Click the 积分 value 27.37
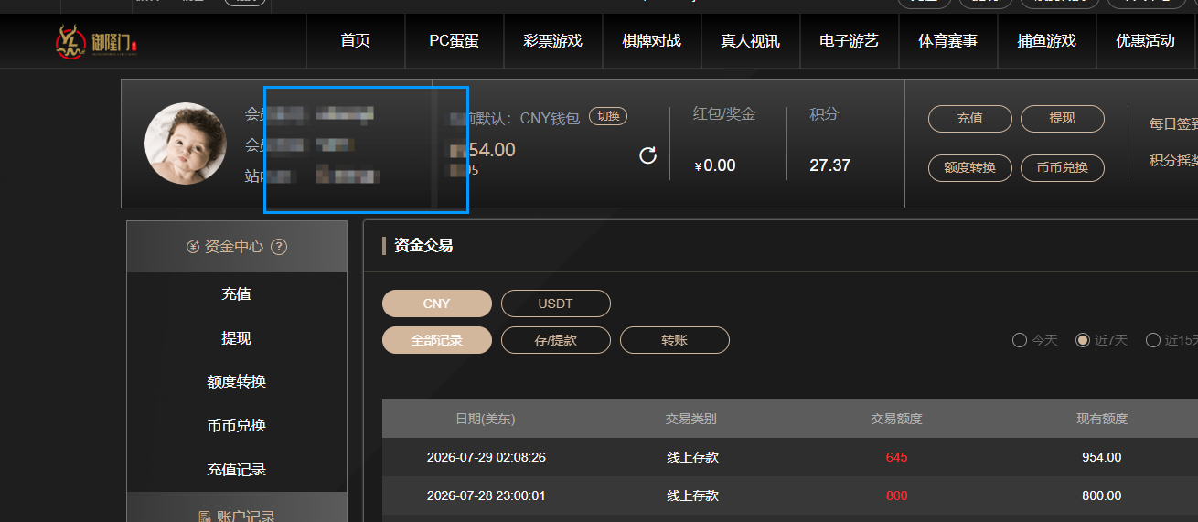This screenshot has height=522, width=1198. [830, 165]
